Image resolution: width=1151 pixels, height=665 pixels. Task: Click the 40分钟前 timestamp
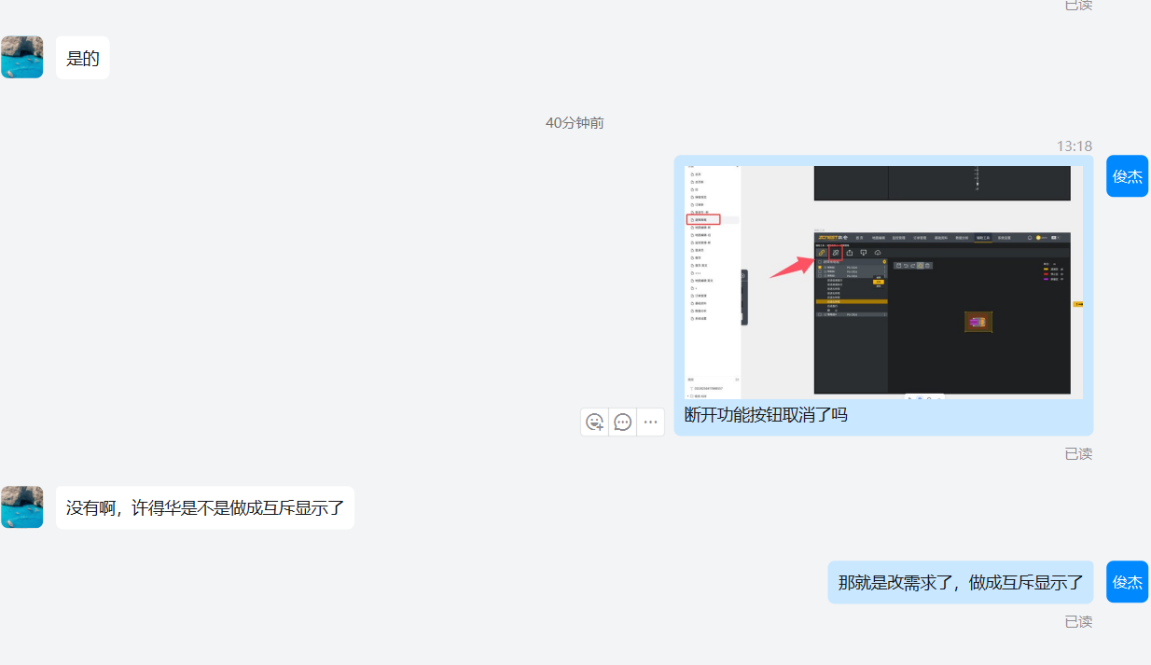point(575,123)
